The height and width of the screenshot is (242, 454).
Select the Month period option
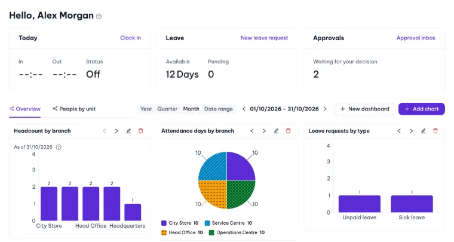tap(191, 109)
